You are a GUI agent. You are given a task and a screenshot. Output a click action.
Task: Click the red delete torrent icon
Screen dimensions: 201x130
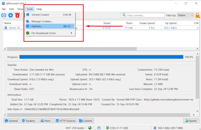[17, 15]
